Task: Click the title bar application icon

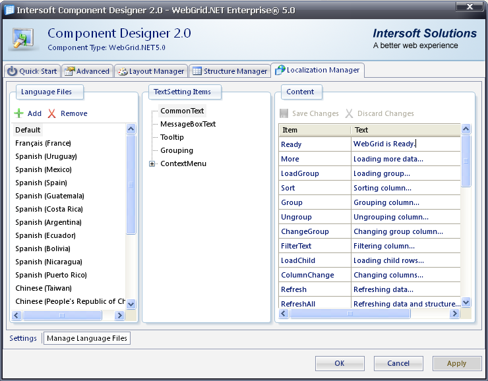Action: [9, 10]
